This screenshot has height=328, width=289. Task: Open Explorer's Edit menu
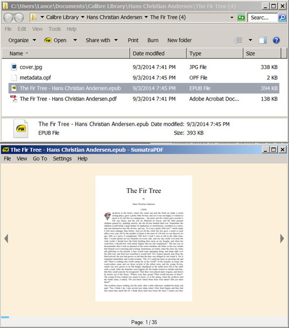[x=22, y=29]
